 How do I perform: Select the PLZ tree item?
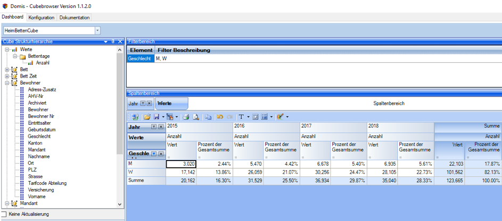(32, 170)
